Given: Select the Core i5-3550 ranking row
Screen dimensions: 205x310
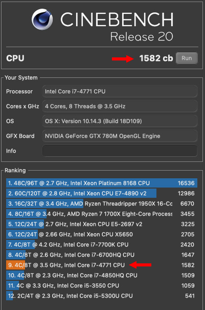Looking at the screenshot, I should (x=102, y=286).
